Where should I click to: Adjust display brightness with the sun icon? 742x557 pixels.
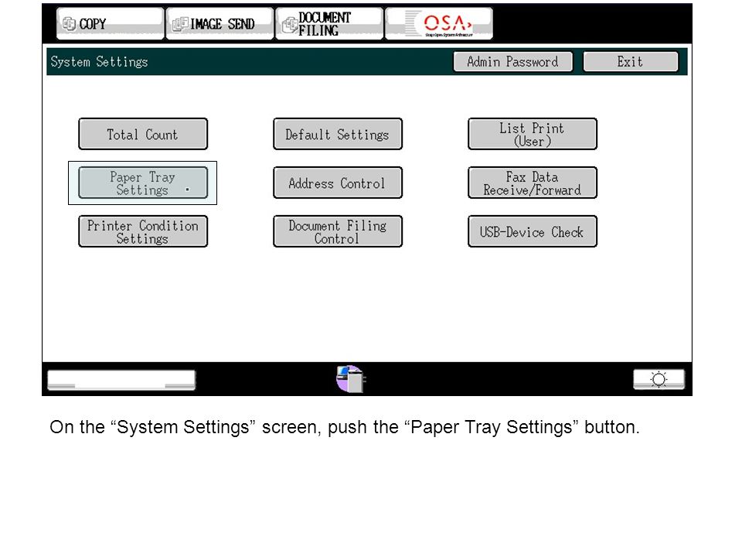659,379
